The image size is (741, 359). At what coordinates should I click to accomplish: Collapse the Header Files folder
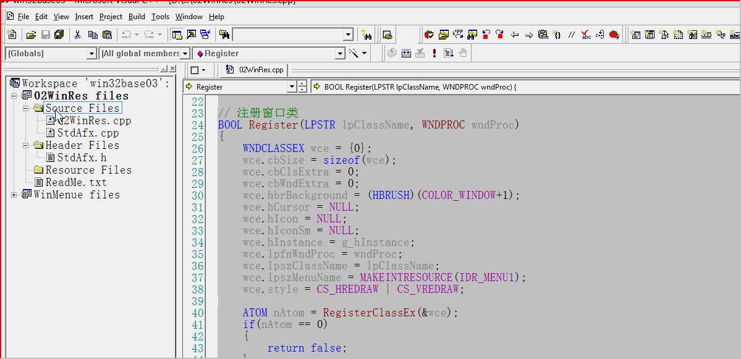(26, 145)
